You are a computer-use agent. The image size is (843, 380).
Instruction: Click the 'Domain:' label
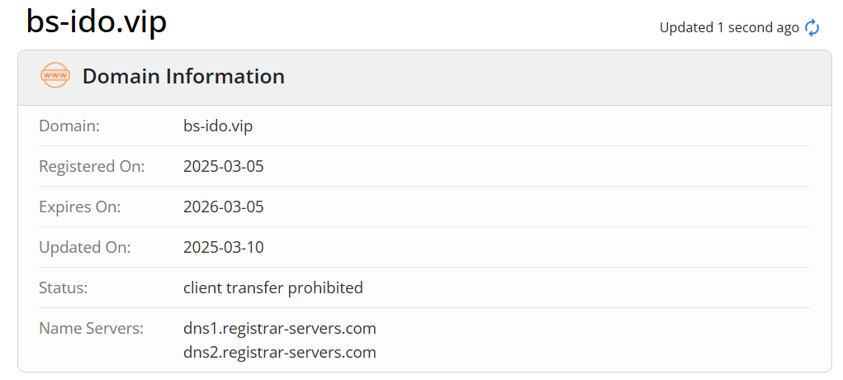[x=70, y=126]
